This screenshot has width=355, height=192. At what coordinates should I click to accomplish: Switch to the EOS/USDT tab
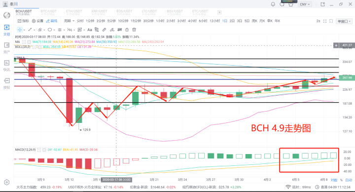point(124,12)
